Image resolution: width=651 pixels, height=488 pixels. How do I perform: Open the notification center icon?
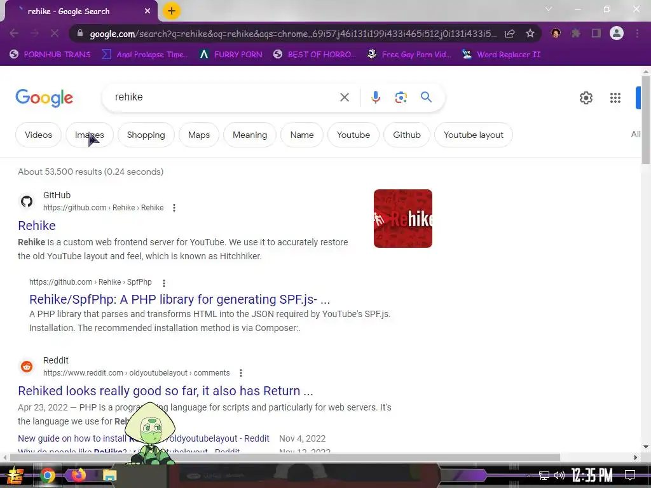click(630, 475)
